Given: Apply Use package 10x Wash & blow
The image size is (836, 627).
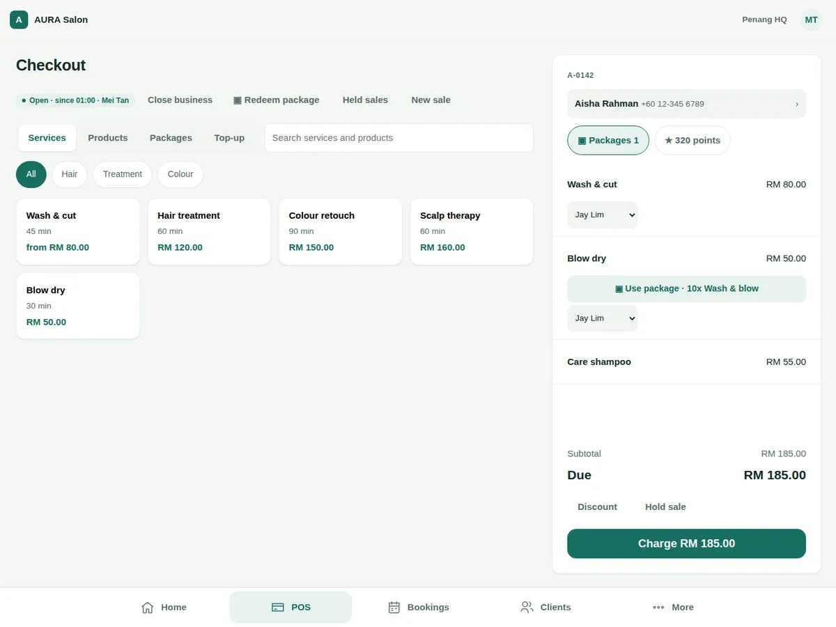Looking at the screenshot, I should 687,289.
